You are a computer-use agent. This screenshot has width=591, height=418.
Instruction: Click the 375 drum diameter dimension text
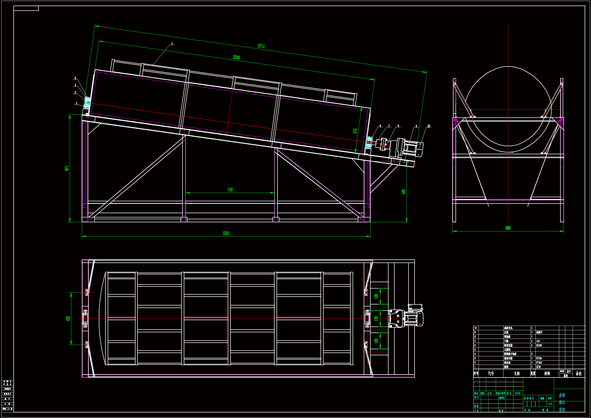point(355,131)
